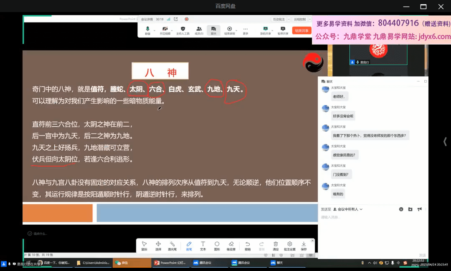
Task: Open the 更多 more options menu
Action: coord(245,30)
